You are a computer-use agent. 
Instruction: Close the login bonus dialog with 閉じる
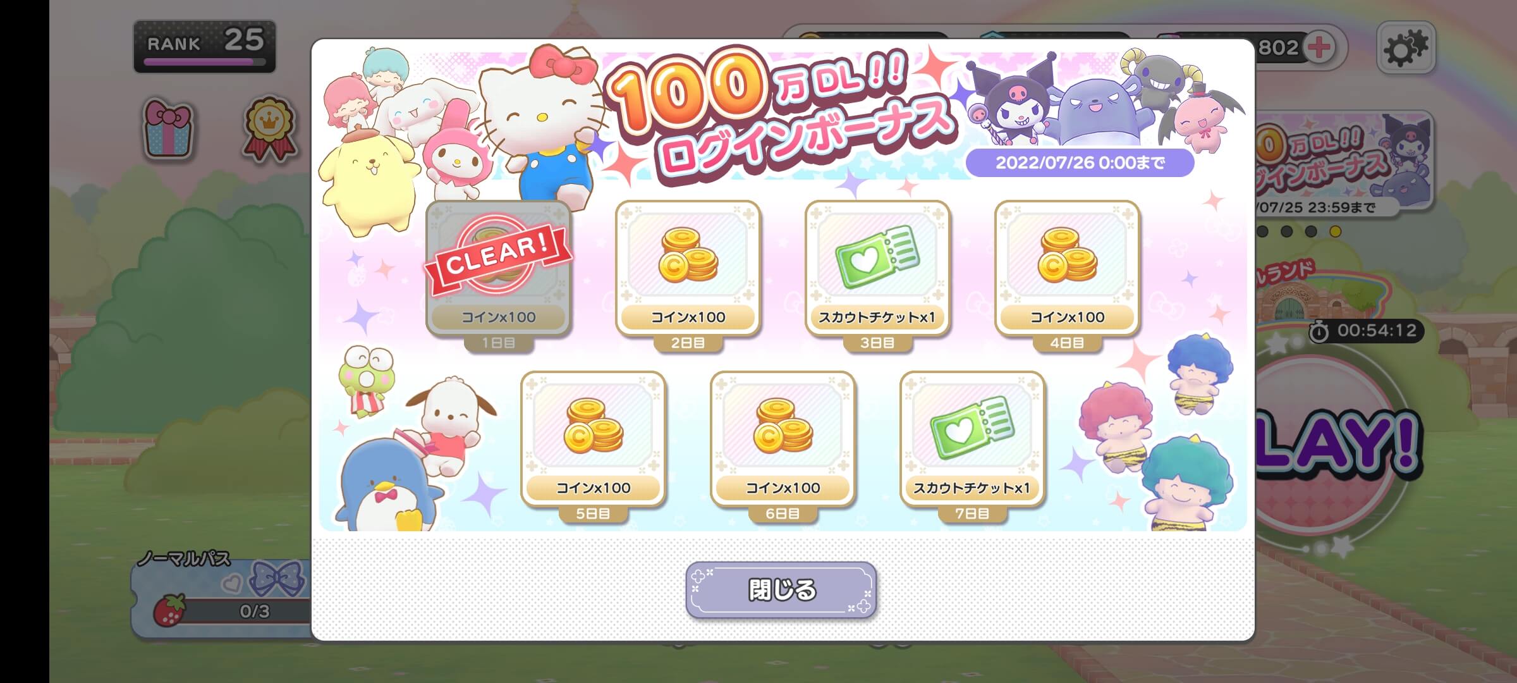pyautogui.click(x=781, y=589)
